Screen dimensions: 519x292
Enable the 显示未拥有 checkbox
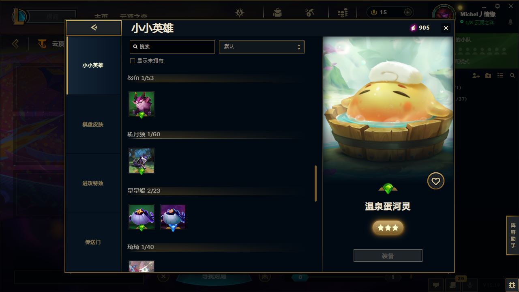(x=132, y=61)
